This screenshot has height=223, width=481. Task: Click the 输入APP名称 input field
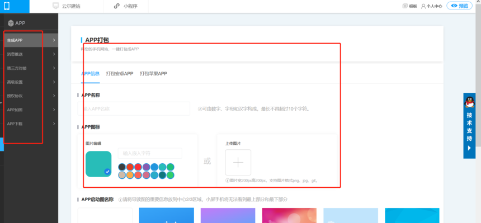point(134,108)
